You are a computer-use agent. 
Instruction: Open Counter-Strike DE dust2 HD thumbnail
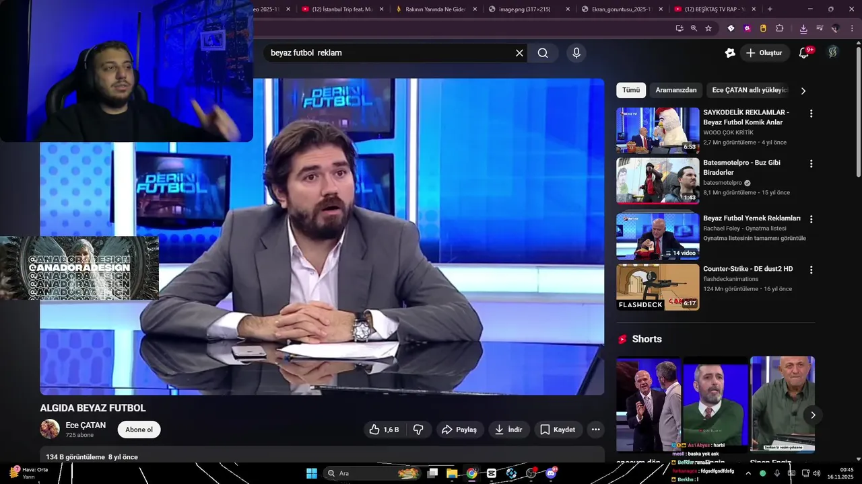(658, 287)
